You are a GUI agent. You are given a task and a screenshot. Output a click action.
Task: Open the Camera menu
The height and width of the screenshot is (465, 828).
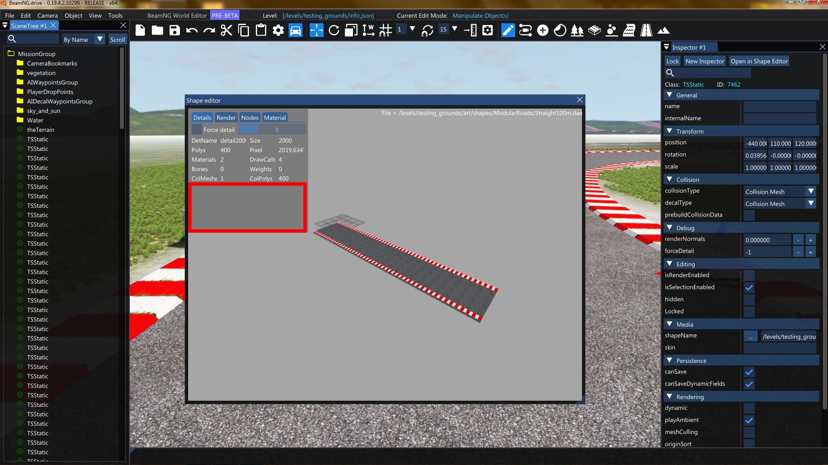(x=47, y=16)
